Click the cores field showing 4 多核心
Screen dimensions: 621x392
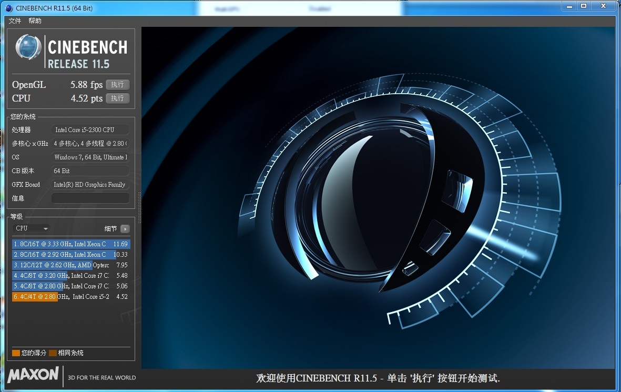90,144
